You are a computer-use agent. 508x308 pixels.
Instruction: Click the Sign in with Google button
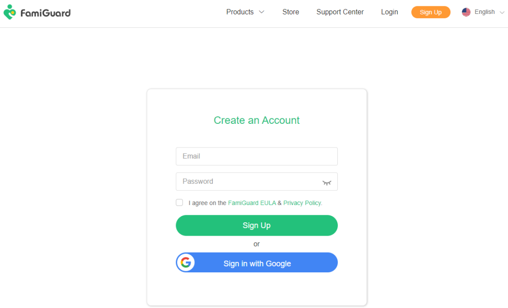tap(256, 263)
